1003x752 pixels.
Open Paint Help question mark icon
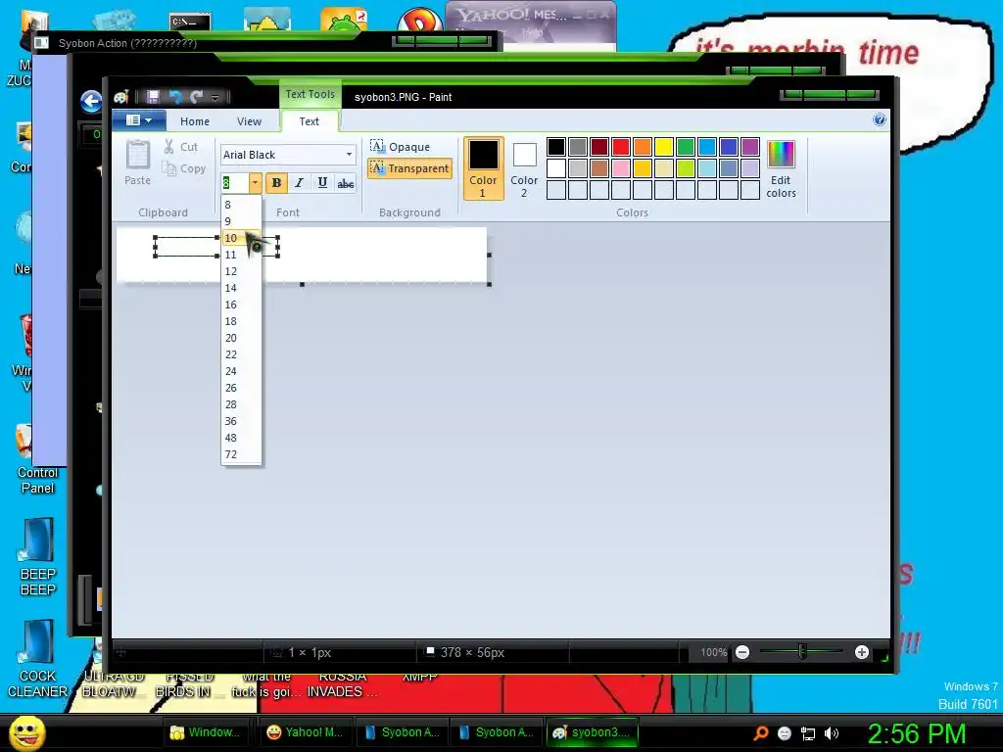tap(880, 119)
